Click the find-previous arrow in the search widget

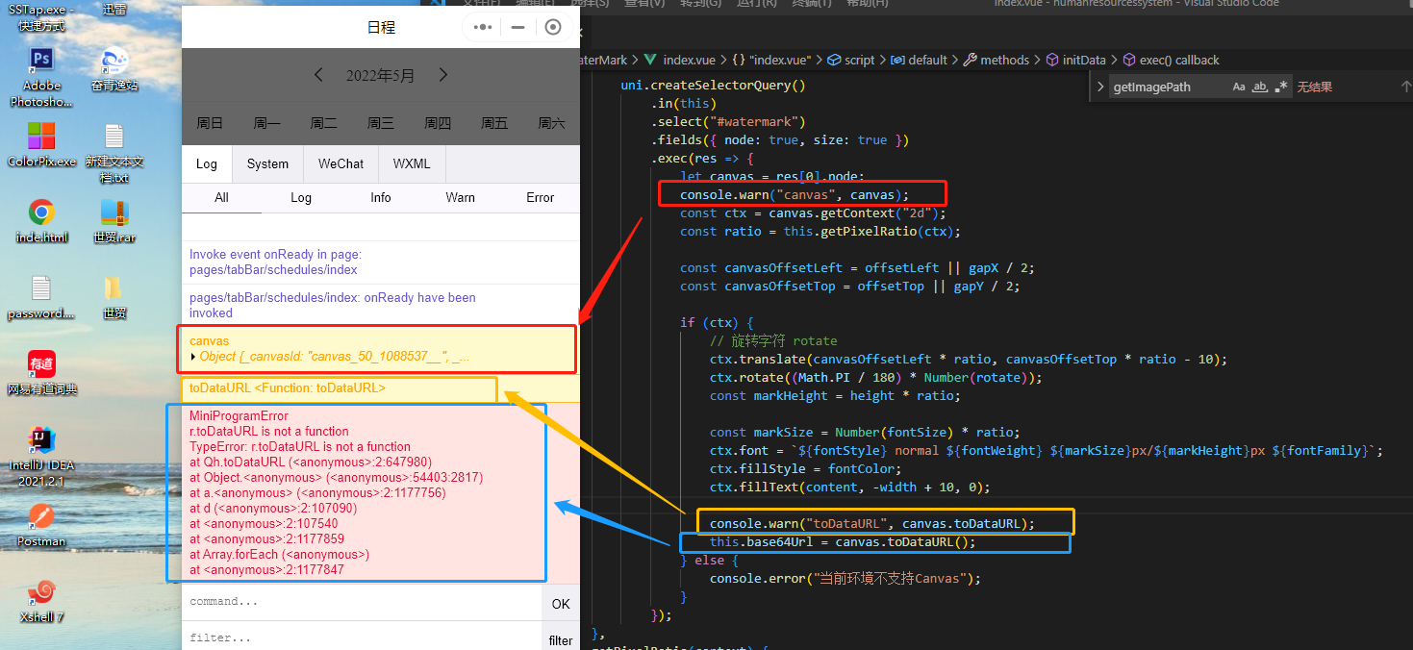click(x=1405, y=86)
